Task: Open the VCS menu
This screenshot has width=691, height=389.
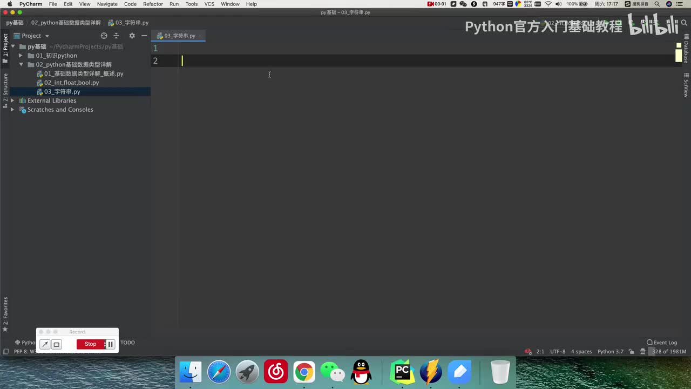Action: (x=209, y=4)
